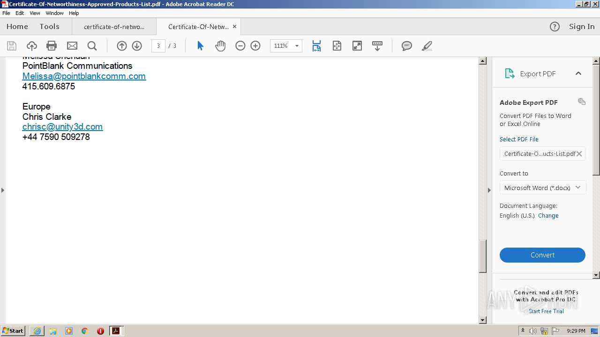Collapse the right tools pane arrow
This screenshot has height=337, width=600.
coord(489,190)
